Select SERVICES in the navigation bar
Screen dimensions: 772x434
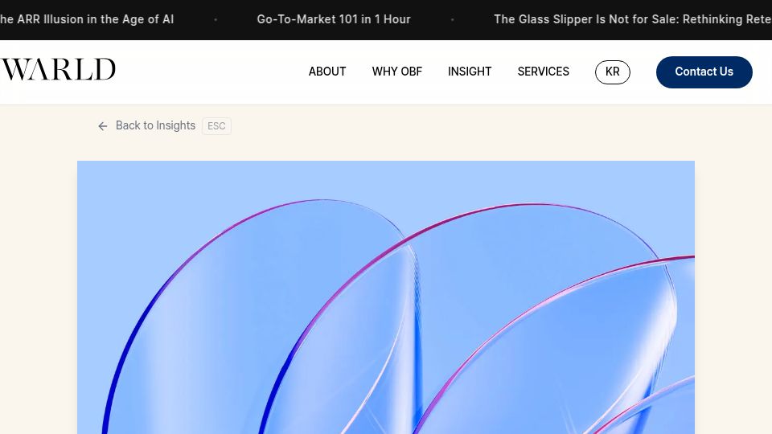click(x=543, y=72)
